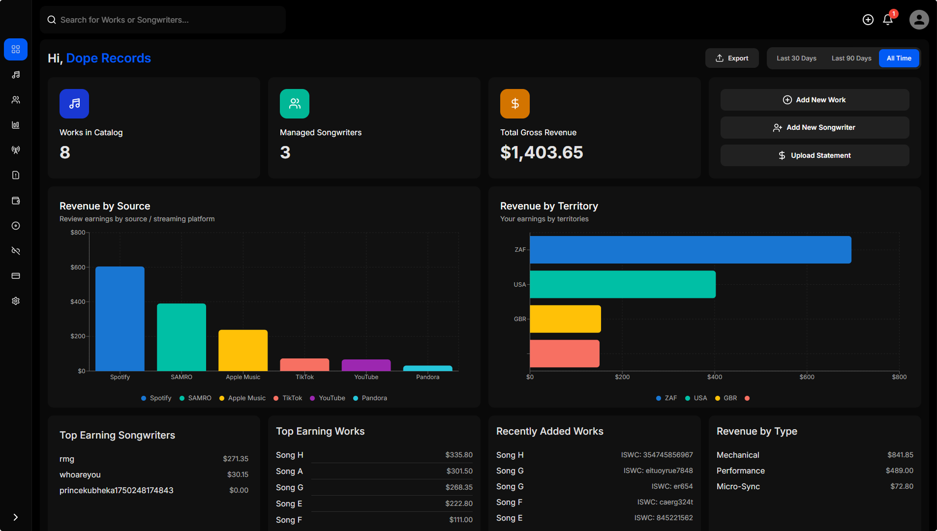Switch to Last 30 Days tab

click(796, 58)
